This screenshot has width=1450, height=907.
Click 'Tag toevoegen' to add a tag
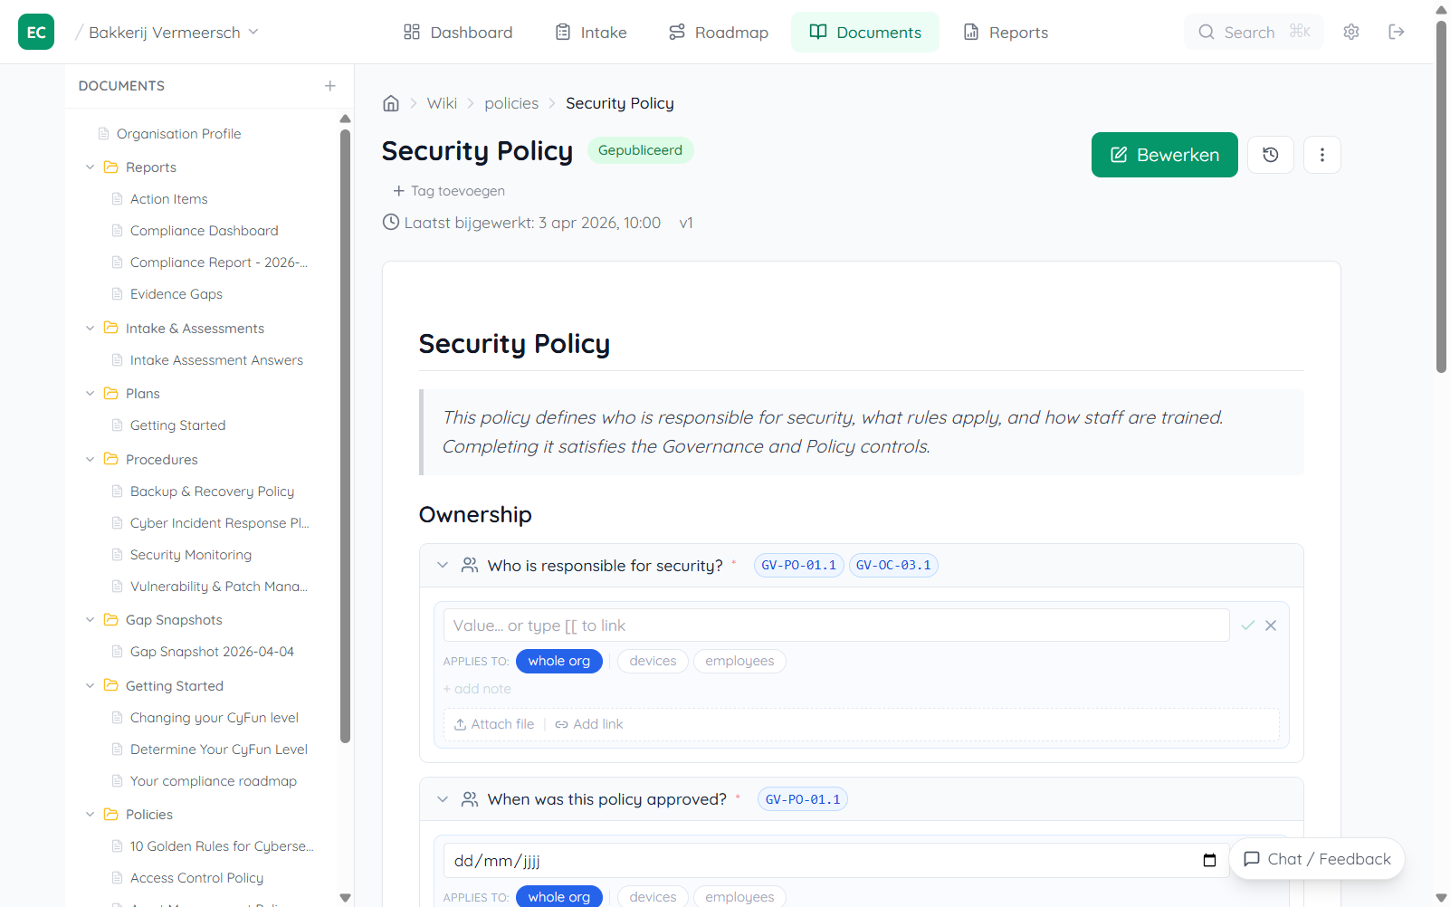click(x=448, y=190)
